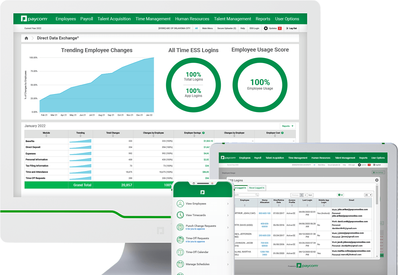Sort Employee column on tablet table

(x=245, y=205)
